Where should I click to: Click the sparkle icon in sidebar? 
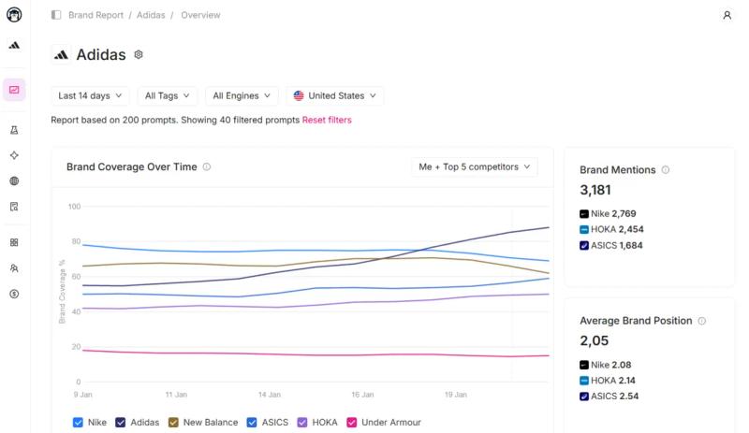14,155
